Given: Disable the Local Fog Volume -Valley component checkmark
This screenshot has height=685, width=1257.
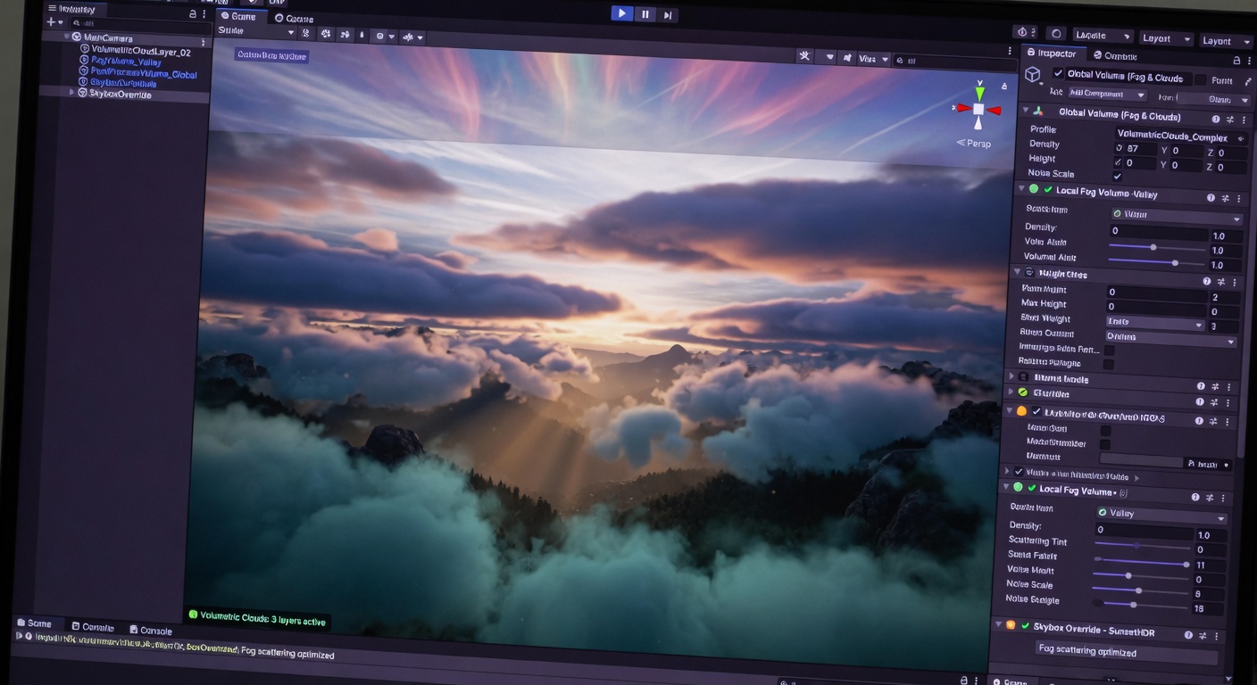Looking at the screenshot, I should click(1047, 190).
